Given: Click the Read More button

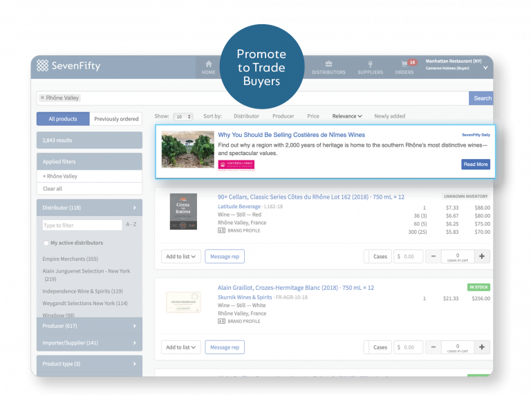Looking at the screenshot, I should 476,165.
